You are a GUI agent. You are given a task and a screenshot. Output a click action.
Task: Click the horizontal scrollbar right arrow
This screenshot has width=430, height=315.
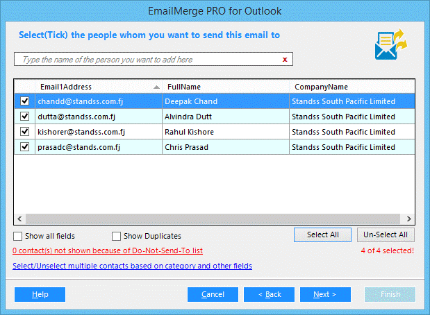tap(409, 219)
